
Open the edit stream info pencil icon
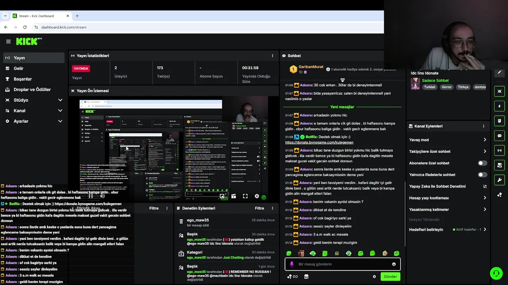pos(499,72)
